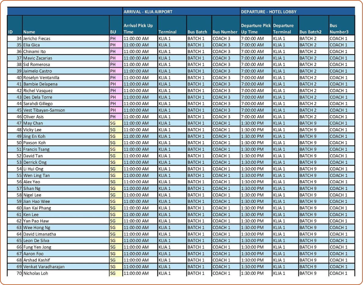Select the "Arrival Pick Up Time" column header
Viewport: 363px width, 285px height.
tap(138, 29)
